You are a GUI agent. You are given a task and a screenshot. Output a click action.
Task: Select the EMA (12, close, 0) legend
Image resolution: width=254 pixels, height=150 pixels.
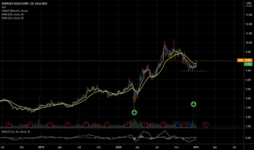tap(13, 18)
